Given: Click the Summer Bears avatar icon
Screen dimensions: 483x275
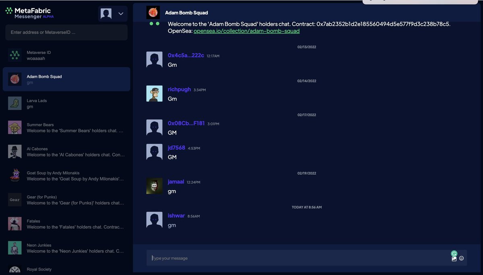Looking at the screenshot, I should [15, 127].
